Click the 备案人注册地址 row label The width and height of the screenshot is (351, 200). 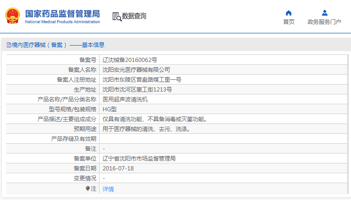(76, 80)
